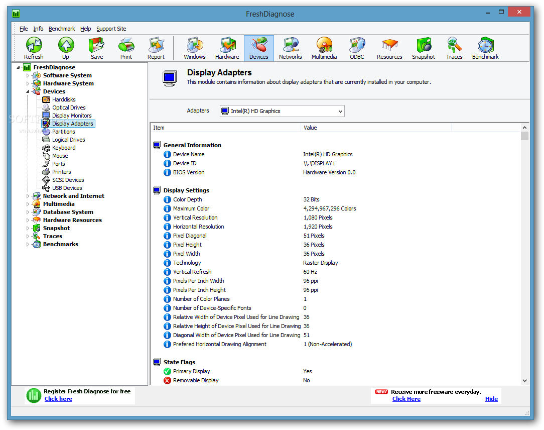Screen dimensions: 544x430
Task: Select SCSI Devices in the tree
Action: [x=68, y=180]
